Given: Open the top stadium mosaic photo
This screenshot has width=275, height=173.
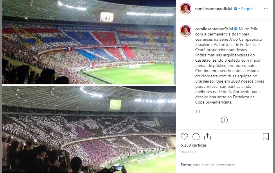Looking at the screenshot, I should click(x=89, y=42).
